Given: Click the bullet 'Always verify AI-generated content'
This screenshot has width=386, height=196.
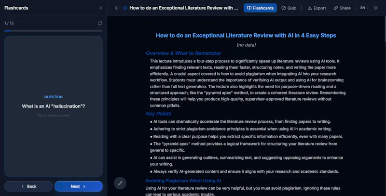Looking at the screenshot, I should [245, 171].
